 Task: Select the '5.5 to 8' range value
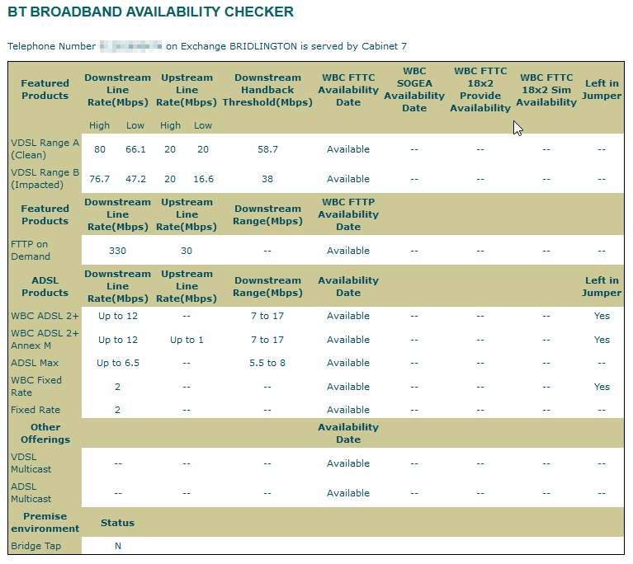[x=267, y=363]
